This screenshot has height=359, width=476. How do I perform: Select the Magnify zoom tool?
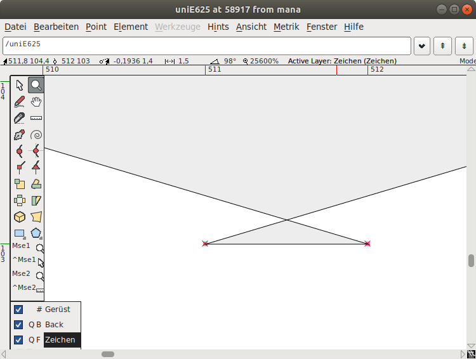[x=36, y=85]
